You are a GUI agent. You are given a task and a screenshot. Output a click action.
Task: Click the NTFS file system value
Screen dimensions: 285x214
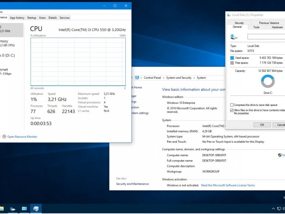tap(251, 51)
